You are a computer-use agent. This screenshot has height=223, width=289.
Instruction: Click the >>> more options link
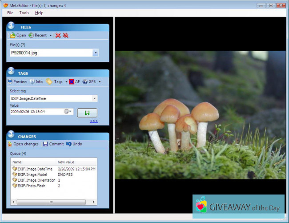(x=93, y=121)
